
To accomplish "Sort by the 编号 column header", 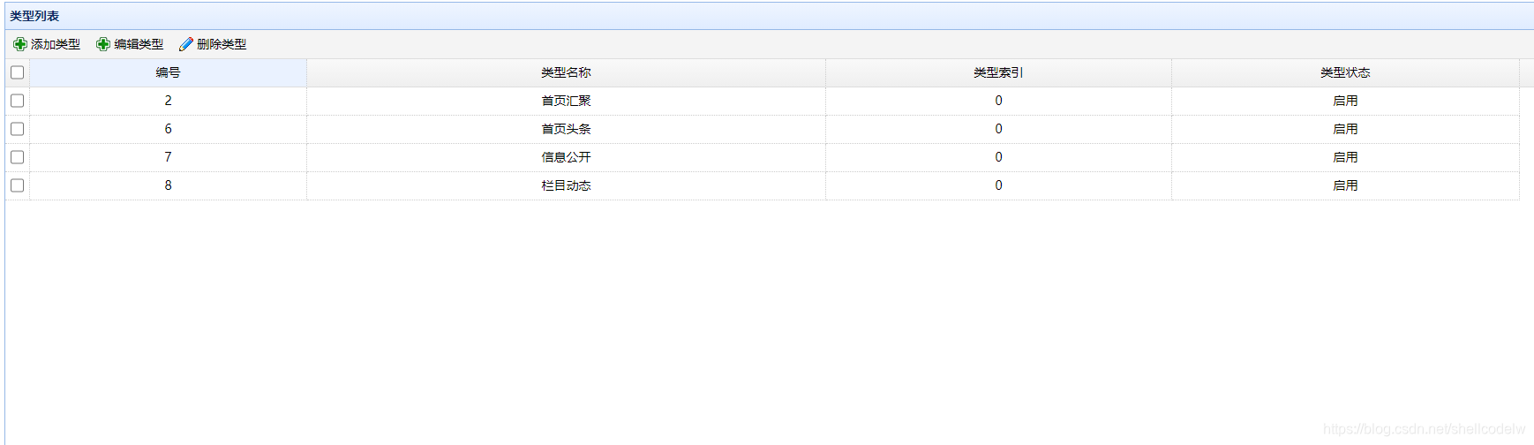I will (169, 72).
